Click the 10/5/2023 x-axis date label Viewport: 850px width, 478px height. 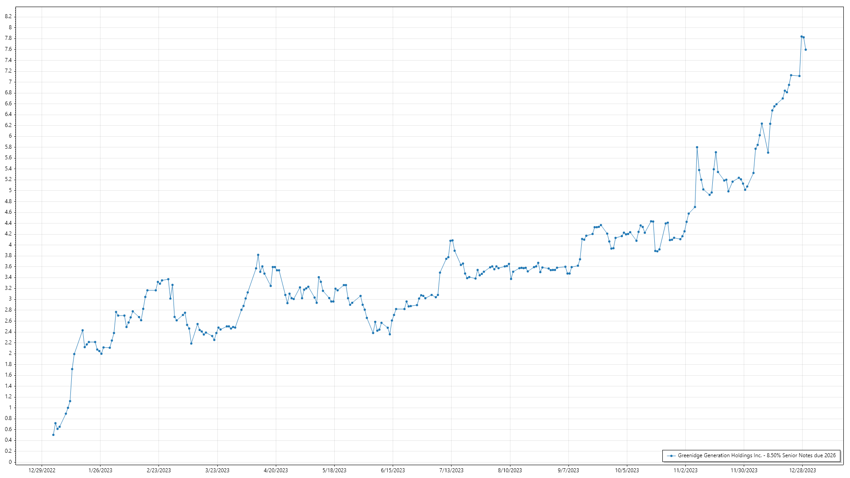click(627, 470)
